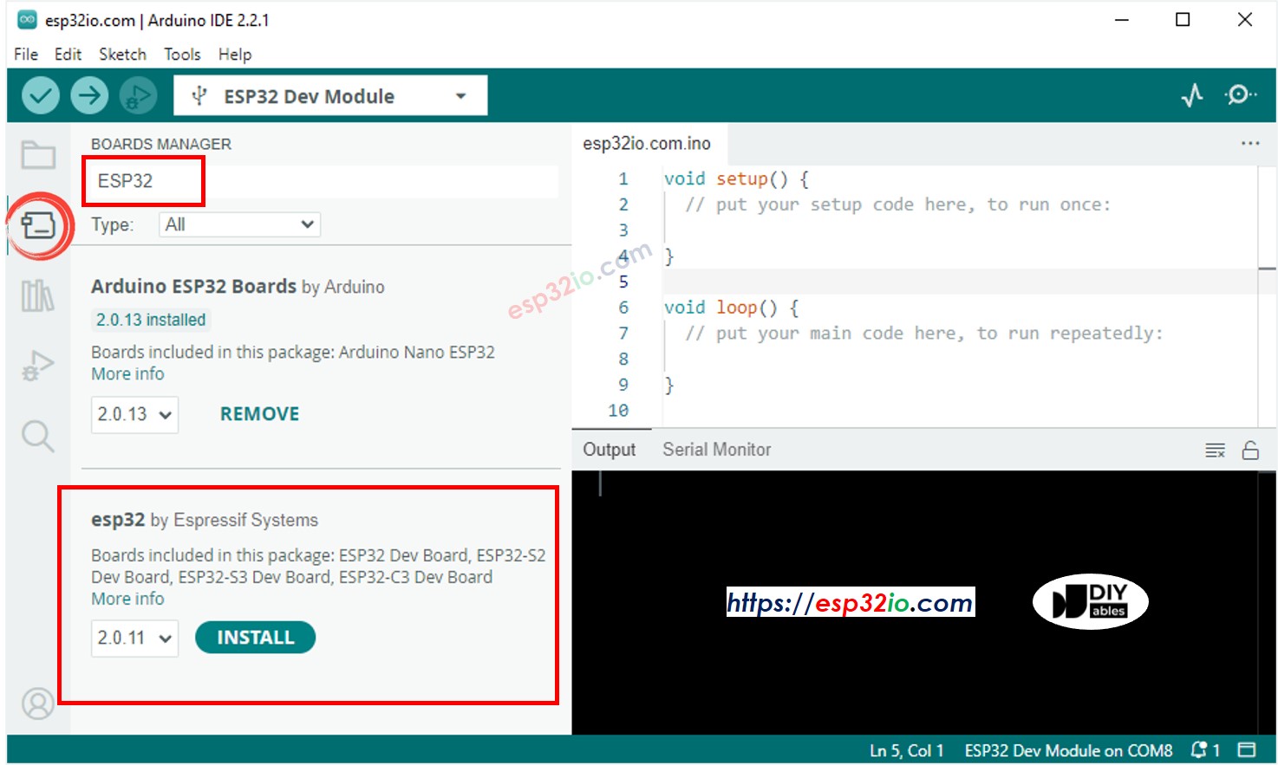The image size is (1278, 765).
Task: Open the 2.0.11 version dropdown for esp32
Action: (134, 638)
